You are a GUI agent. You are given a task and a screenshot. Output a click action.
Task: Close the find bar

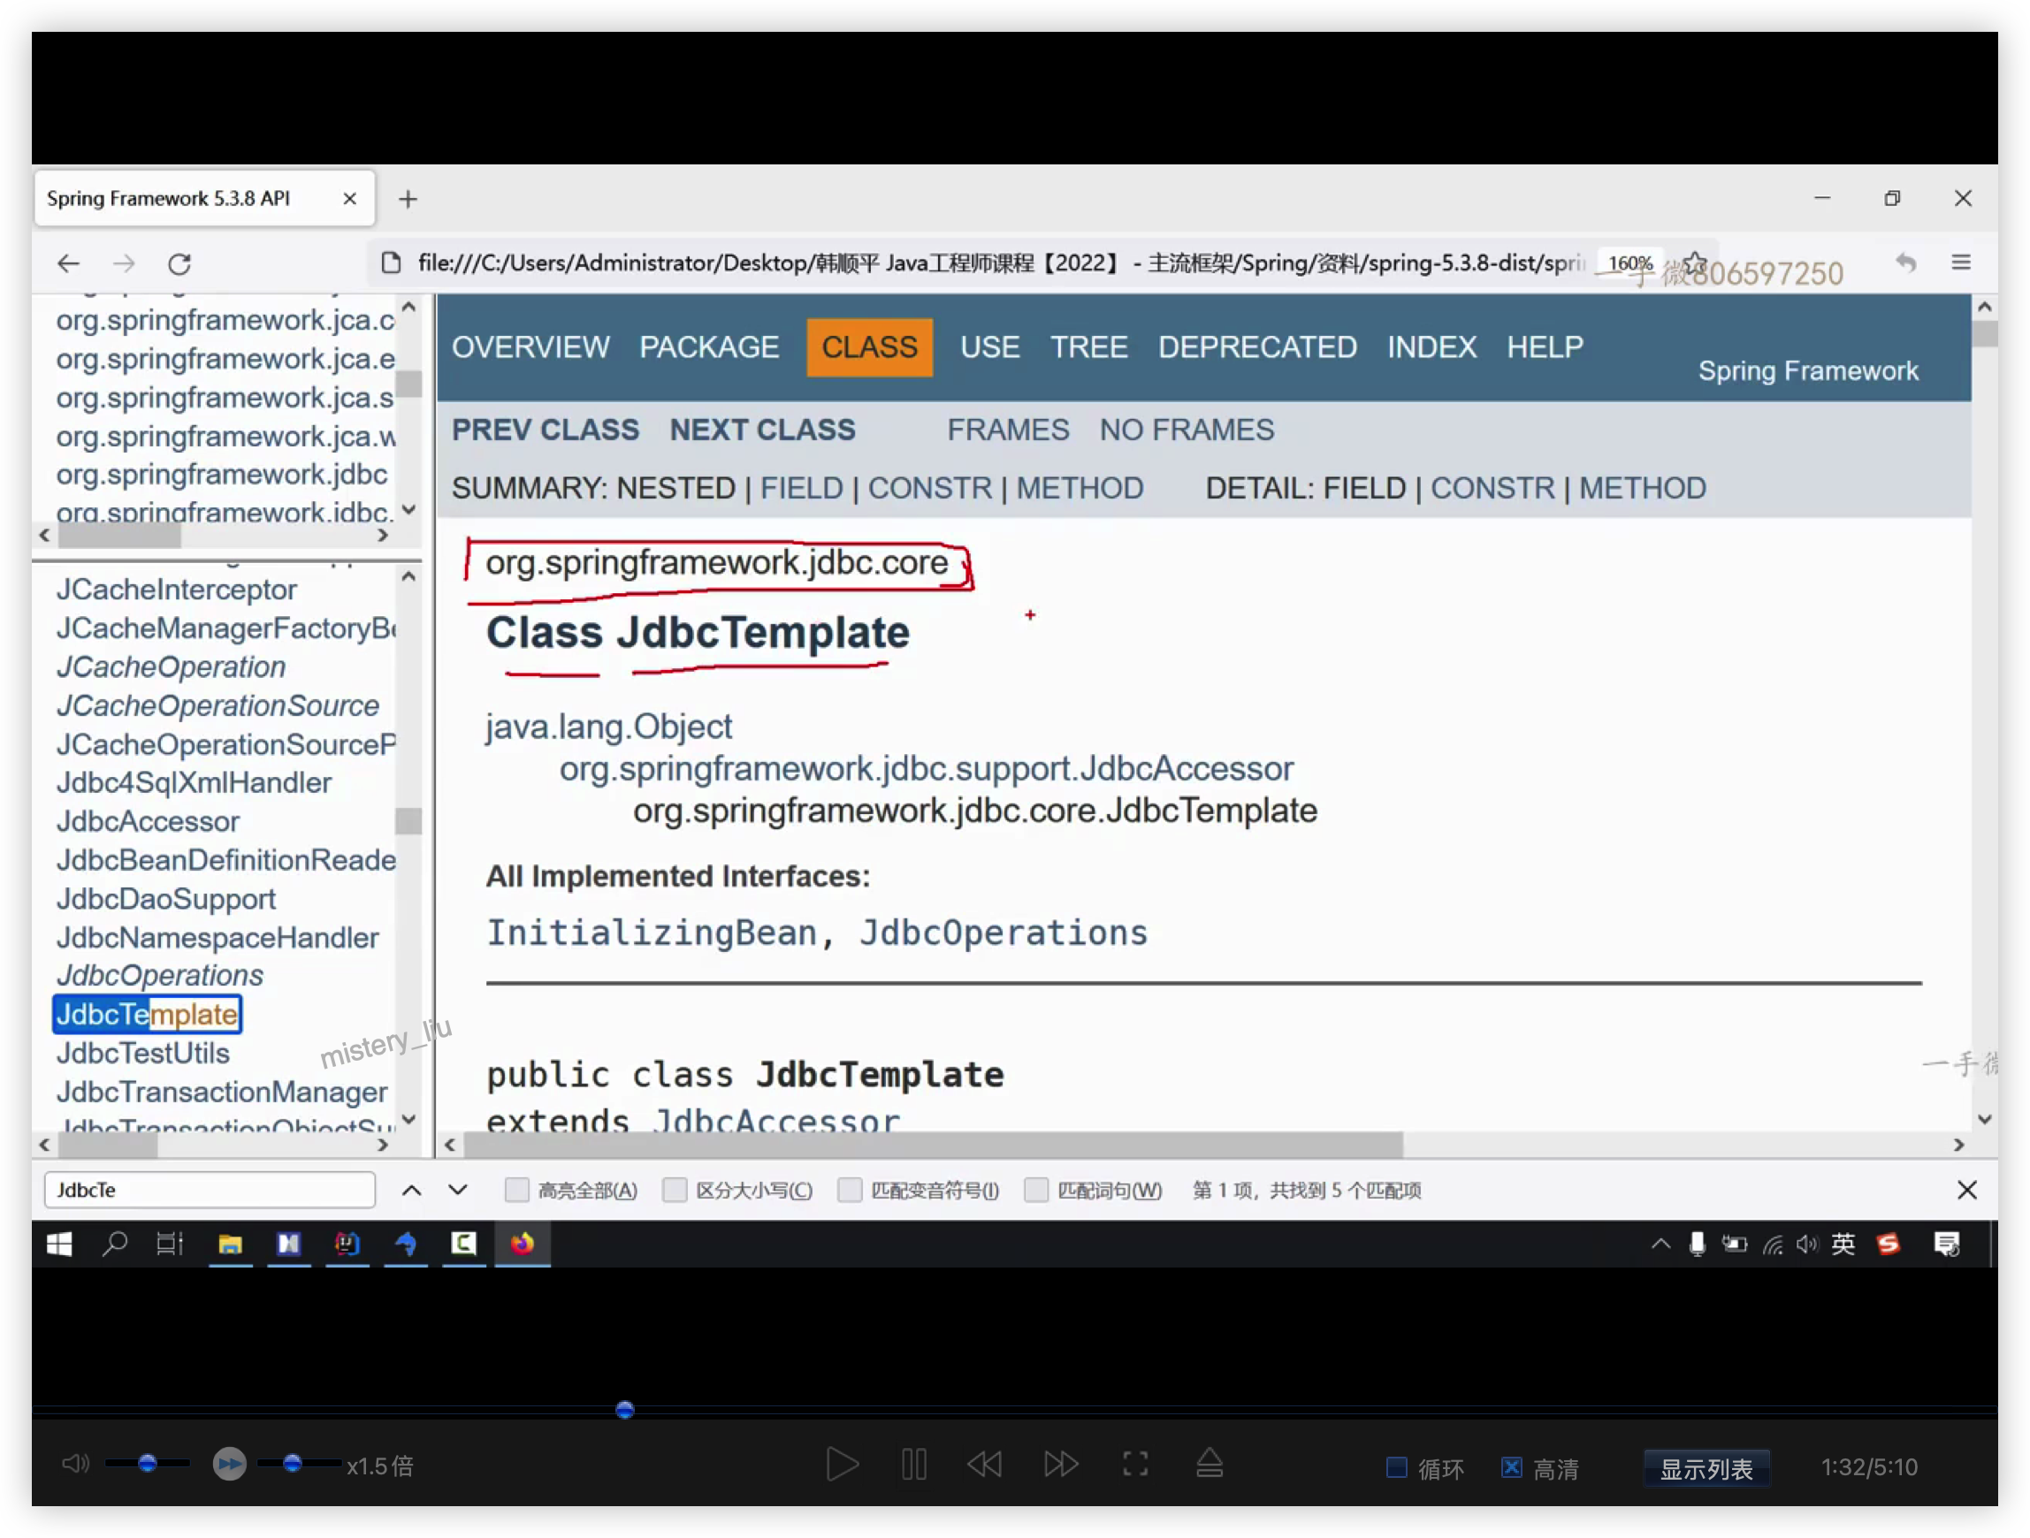pyautogui.click(x=1966, y=1191)
